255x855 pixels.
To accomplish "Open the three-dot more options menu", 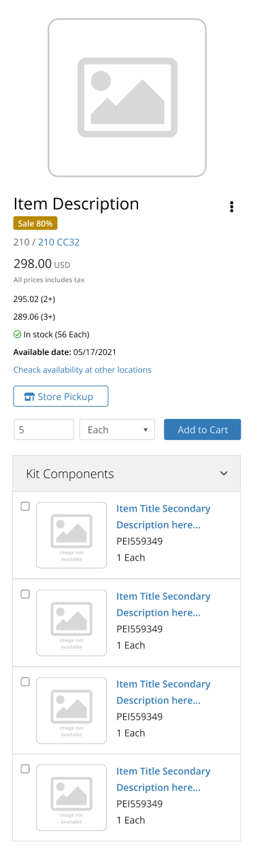I will pyautogui.click(x=232, y=207).
